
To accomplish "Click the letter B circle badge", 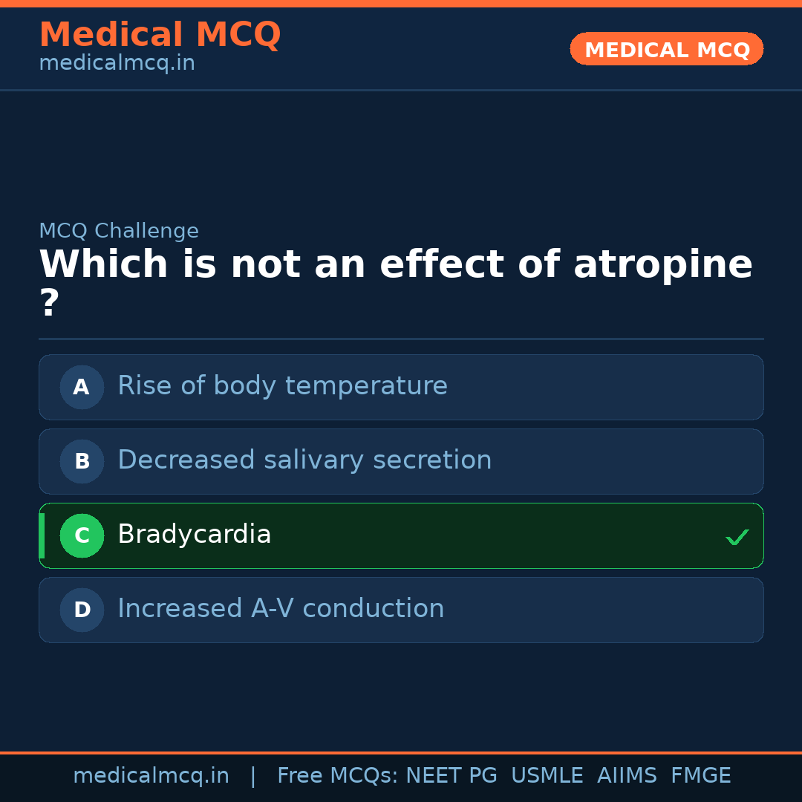I will pos(82,461).
